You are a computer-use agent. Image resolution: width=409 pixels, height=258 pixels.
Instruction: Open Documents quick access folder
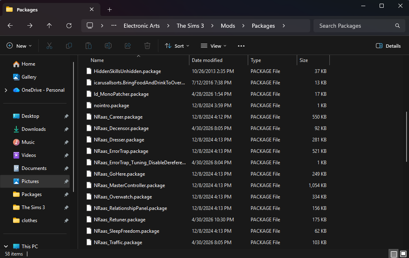34,168
